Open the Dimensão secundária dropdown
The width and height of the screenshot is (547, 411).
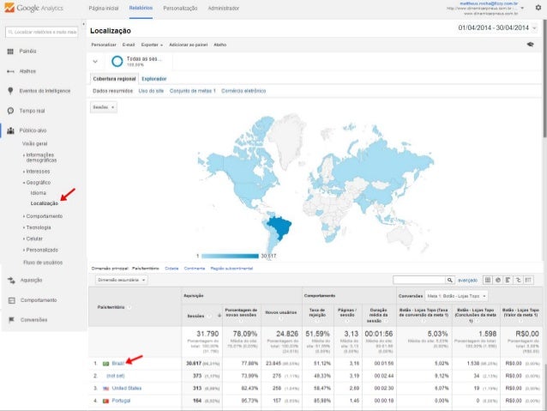(x=121, y=280)
